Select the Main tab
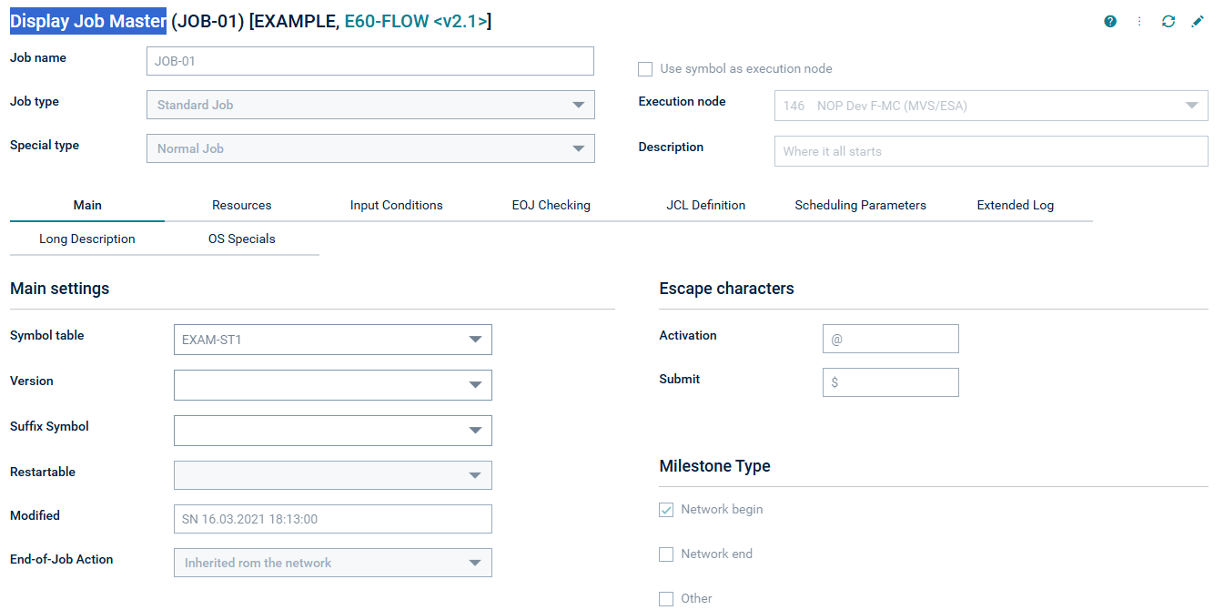Screen dimensions: 1224x610 [87, 205]
